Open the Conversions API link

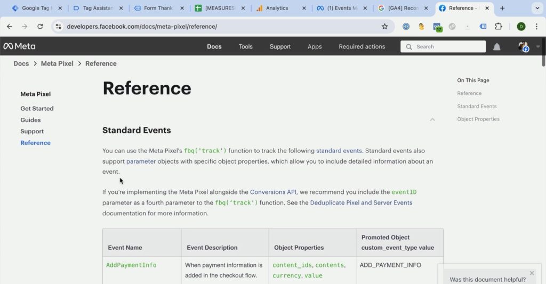(x=273, y=192)
